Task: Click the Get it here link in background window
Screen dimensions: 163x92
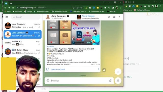Action: (128, 77)
